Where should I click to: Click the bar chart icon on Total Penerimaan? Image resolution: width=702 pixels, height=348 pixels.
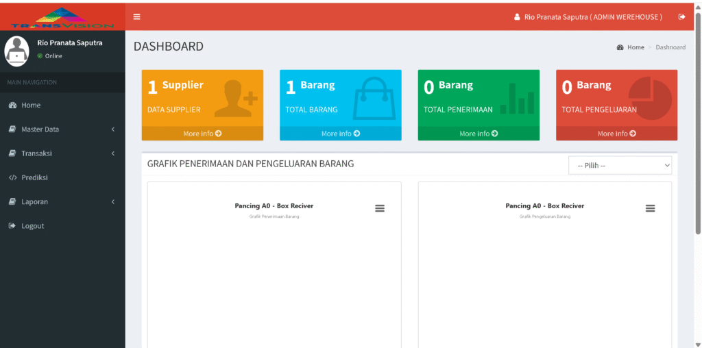pos(517,99)
